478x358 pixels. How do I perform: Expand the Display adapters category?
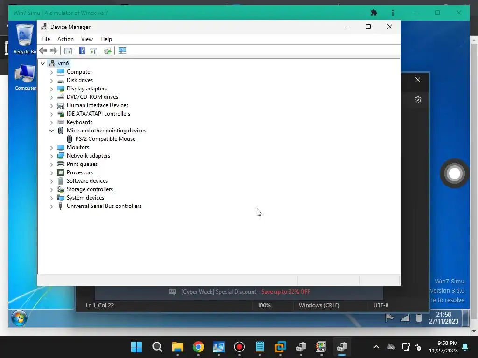(51, 89)
